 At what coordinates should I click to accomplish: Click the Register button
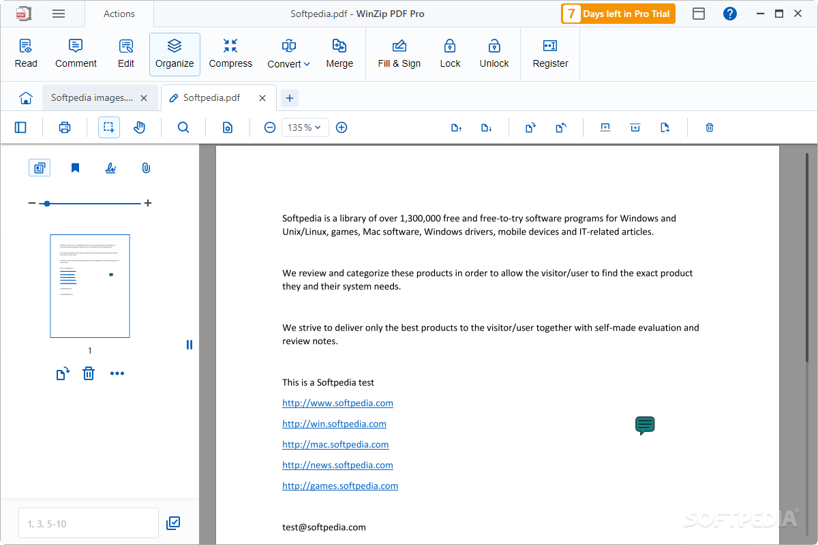click(550, 54)
